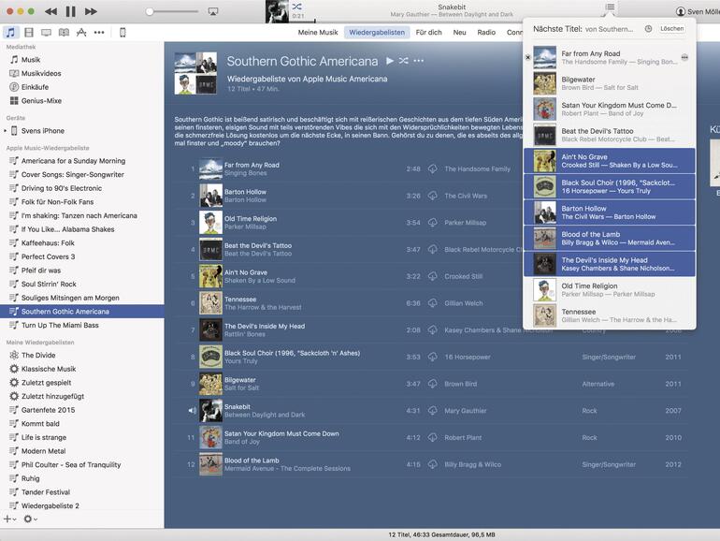Select Cover Songs: Singer-Songwriter playlist in sidebar
Image resolution: width=720 pixels, height=541 pixels.
[72, 174]
